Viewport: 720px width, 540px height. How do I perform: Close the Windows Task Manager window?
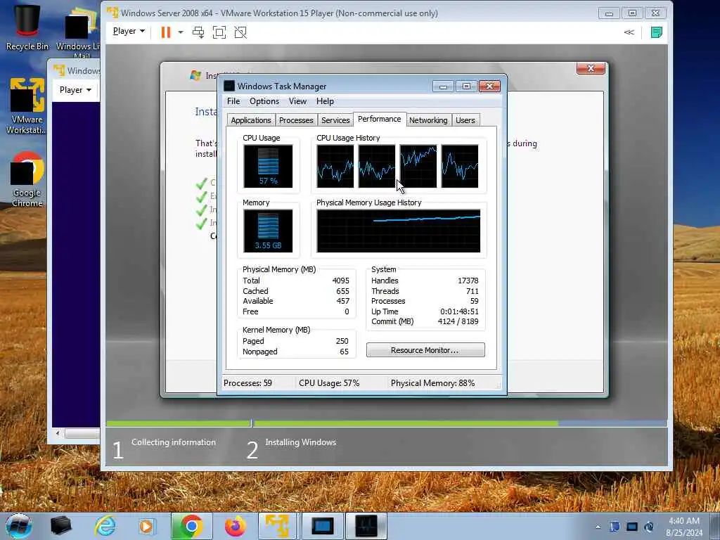pos(489,86)
